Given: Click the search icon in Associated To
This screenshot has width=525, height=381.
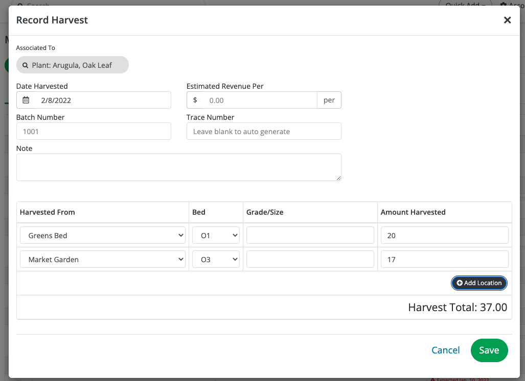Looking at the screenshot, I should pos(25,65).
